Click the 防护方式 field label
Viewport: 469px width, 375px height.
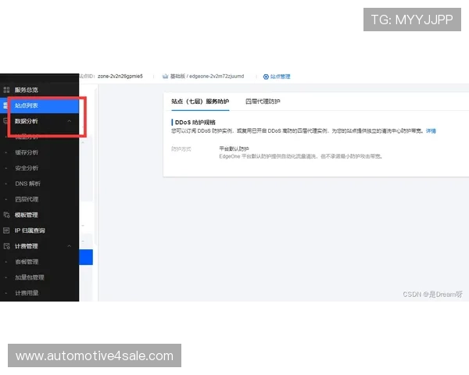coord(181,149)
